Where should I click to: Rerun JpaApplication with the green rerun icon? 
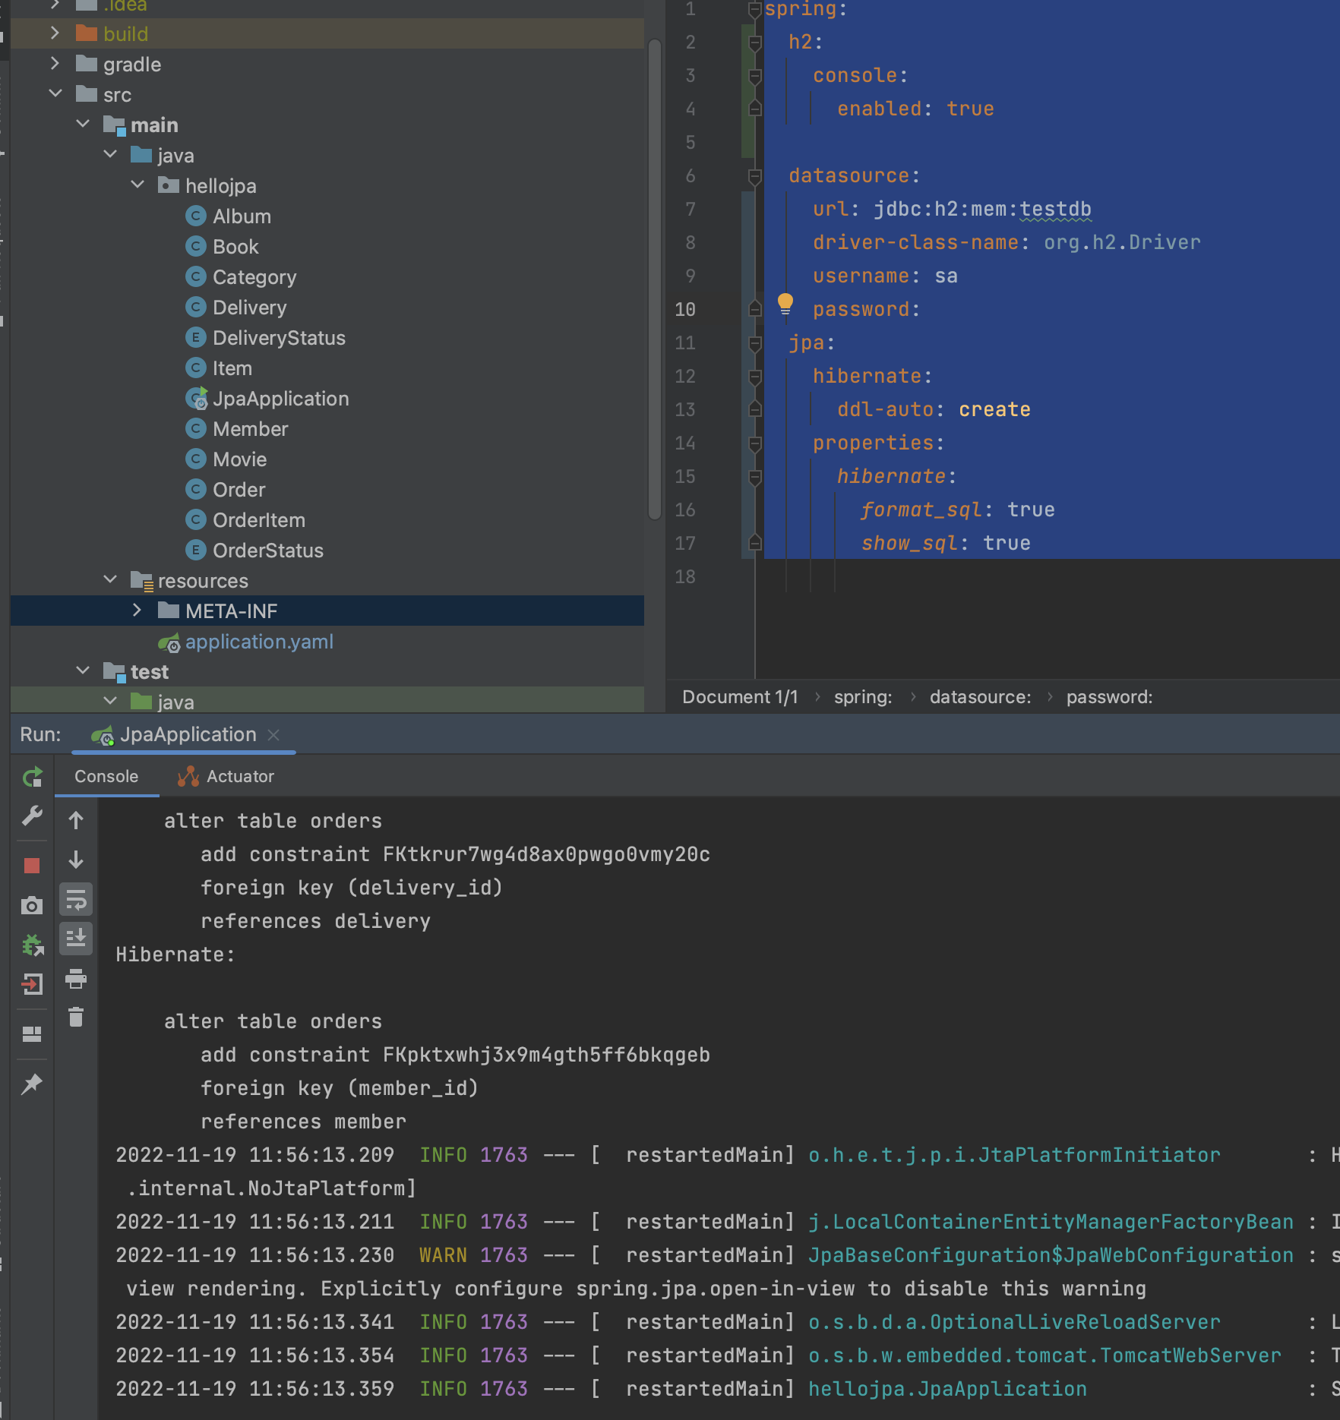[x=32, y=777]
